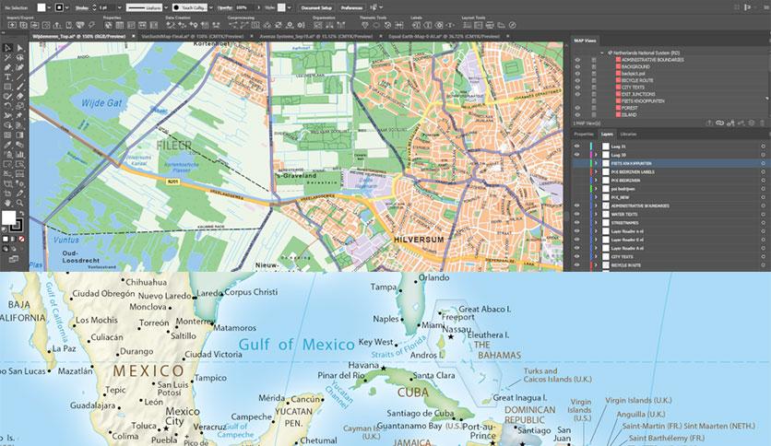
Task: Hide the Laag 31 layer
Action: (577, 147)
